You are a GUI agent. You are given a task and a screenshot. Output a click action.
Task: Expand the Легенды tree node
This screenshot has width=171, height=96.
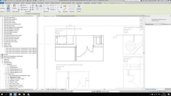coord(1,55)
